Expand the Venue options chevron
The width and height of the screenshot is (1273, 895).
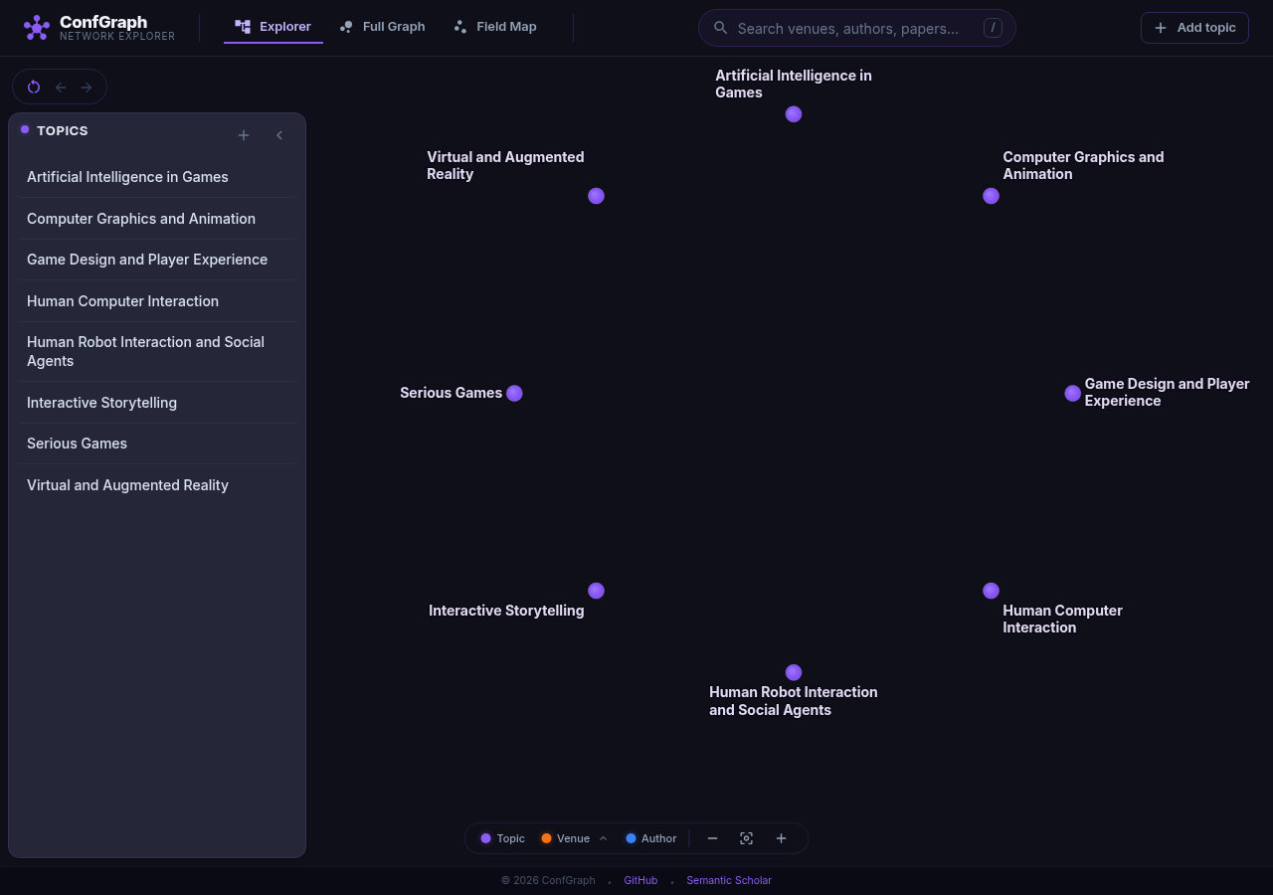[x=603, y=838]
